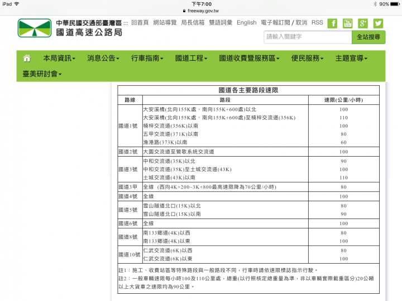Open the 臺美研討會 dropdown

click(x=42, y=74)
